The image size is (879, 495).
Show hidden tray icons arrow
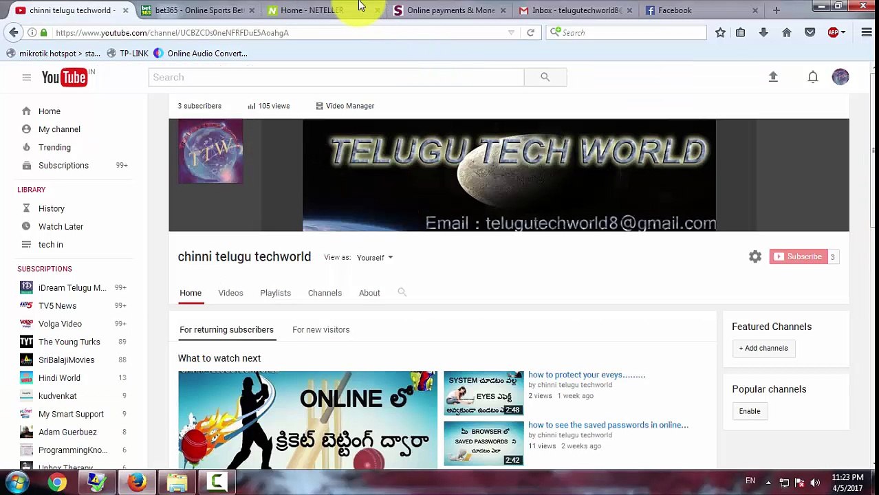(768, 483)
